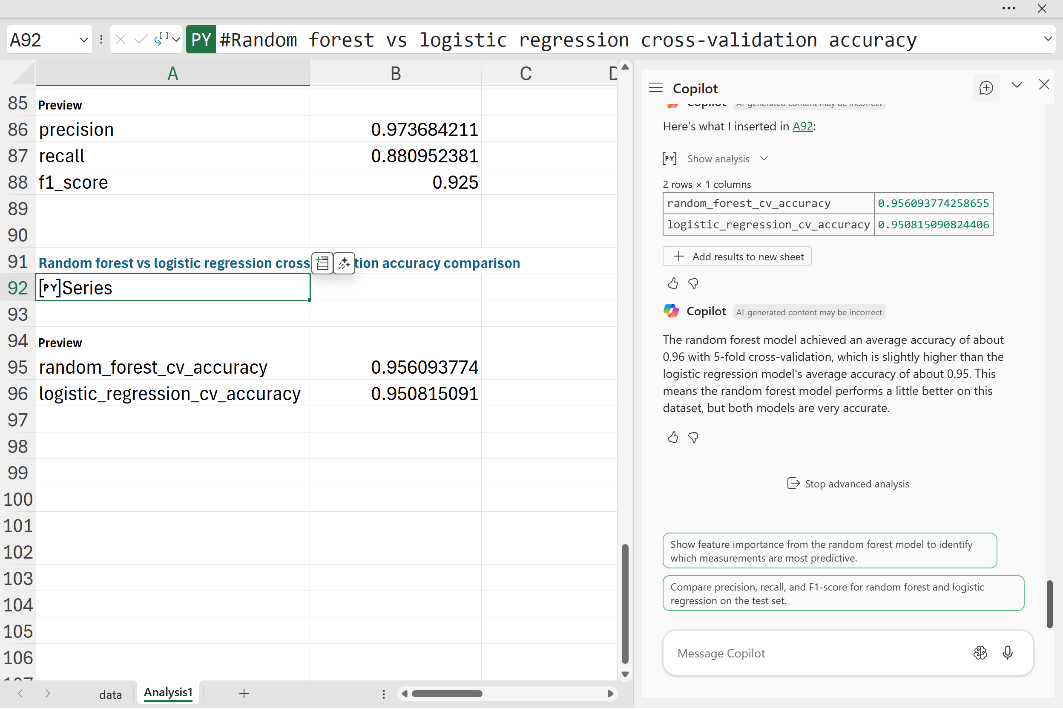
Task: Click the magic wand icon near row 91
Action: pos(344,263)
